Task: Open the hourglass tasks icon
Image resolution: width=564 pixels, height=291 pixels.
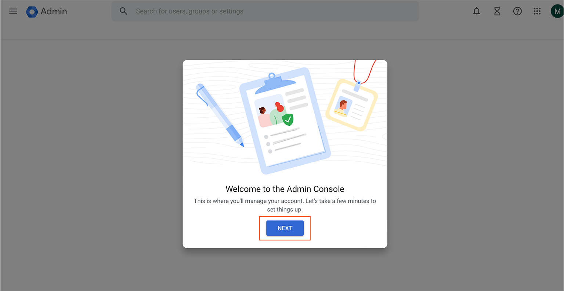Action: coord(497,11)
